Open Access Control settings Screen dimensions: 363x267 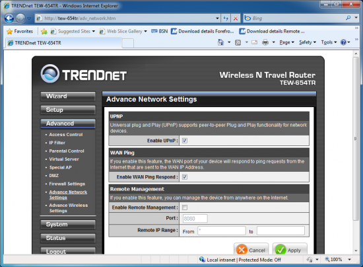pyautogui.click(x=66, y=134)
